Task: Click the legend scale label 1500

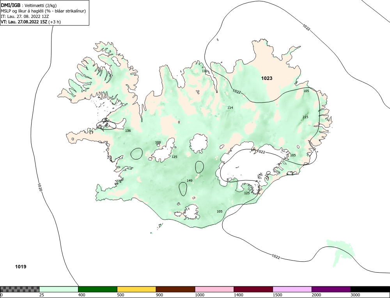Action: pos(277,295)
